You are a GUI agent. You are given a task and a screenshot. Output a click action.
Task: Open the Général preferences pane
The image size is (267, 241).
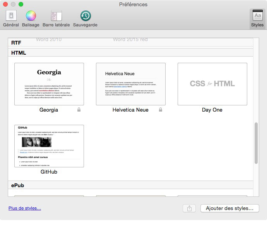point(11,19)
